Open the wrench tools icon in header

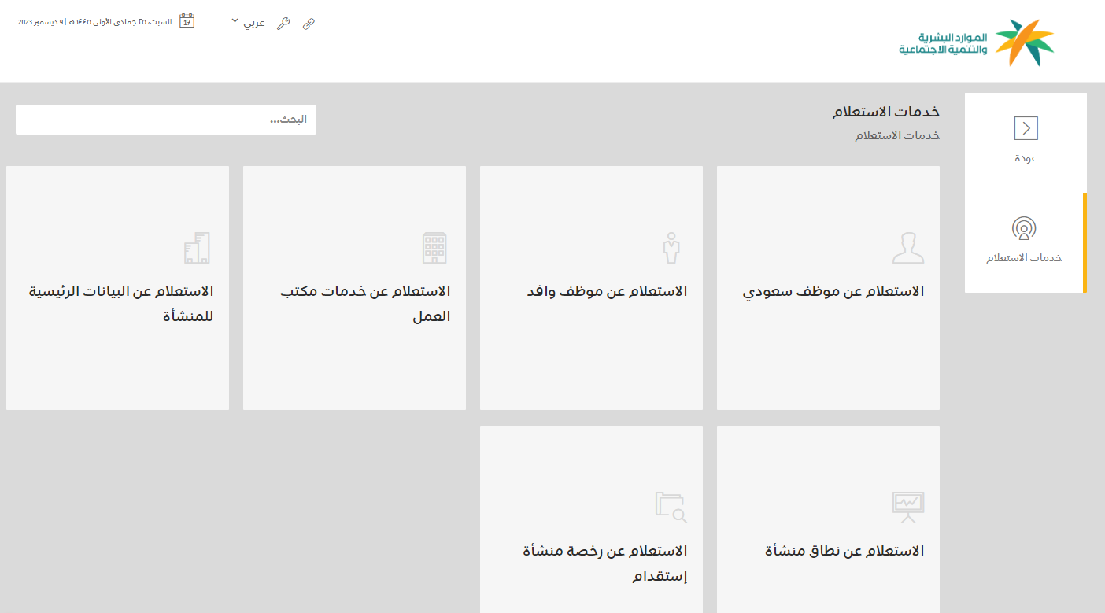point(283,24)
